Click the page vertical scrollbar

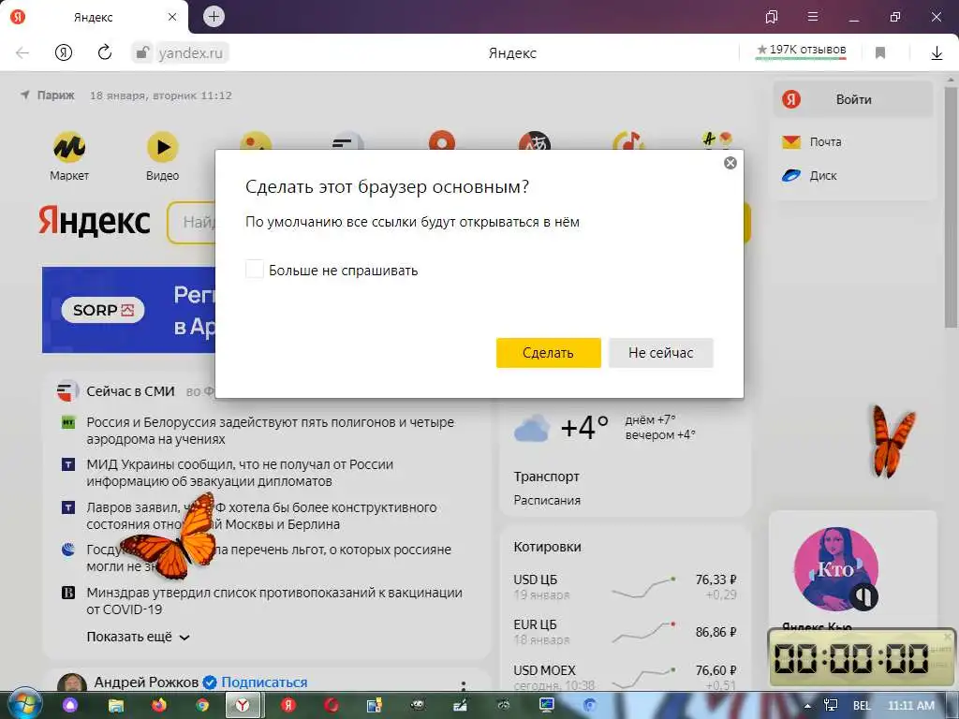click(x=952, y=205)
